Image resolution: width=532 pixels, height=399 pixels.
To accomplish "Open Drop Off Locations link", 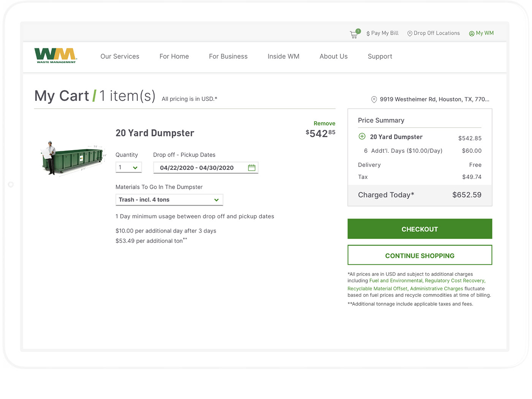I will pos(434,33).
